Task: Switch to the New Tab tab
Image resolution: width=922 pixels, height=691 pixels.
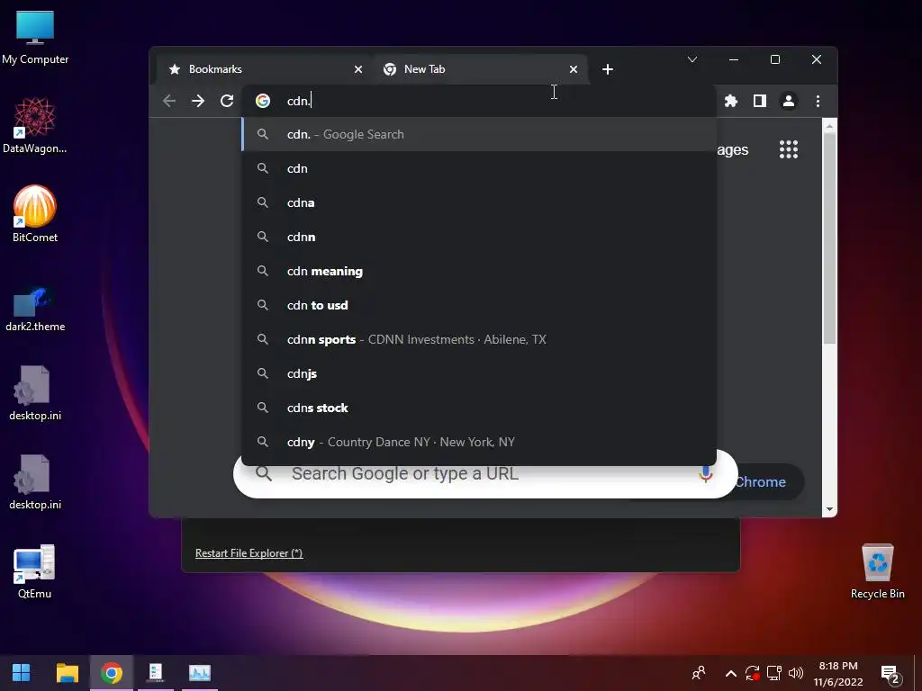Action: [x=481, y=69]
